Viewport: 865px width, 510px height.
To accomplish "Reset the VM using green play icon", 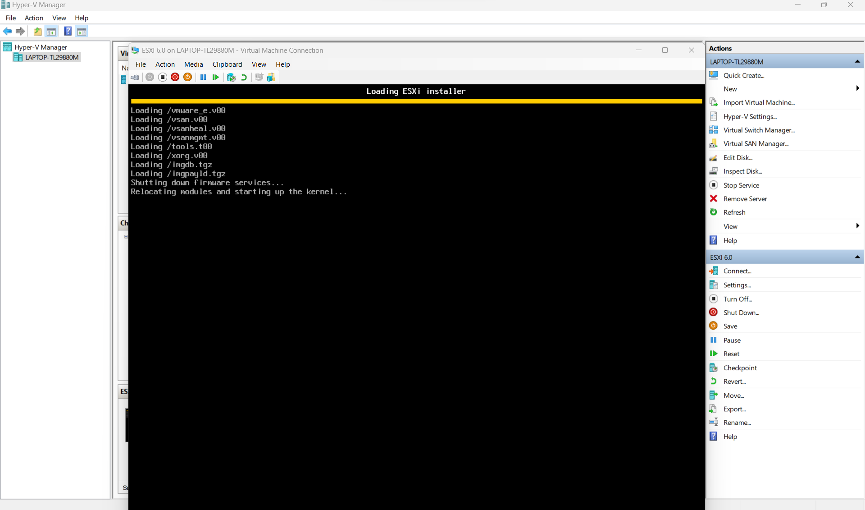I will (x=216, y=77).
